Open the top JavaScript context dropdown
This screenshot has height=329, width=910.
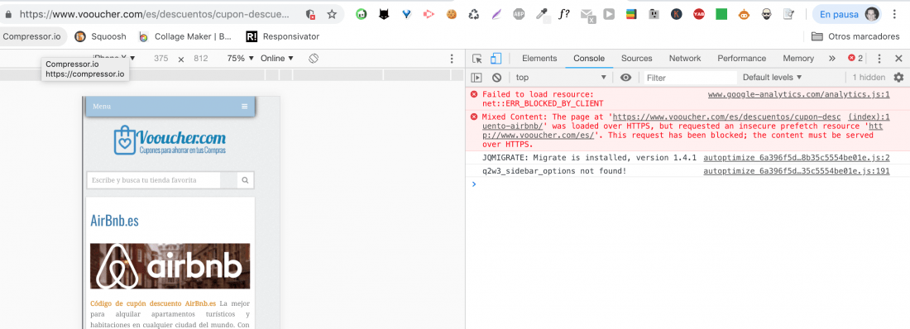(561, 77)
